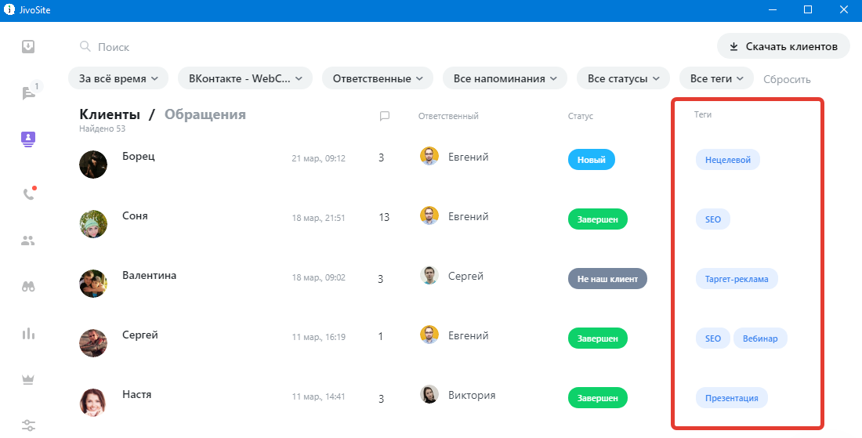The image size is (862, 438).
Task: Open the phone calls icon in the sidebar
Action: (x=28, y=194)
